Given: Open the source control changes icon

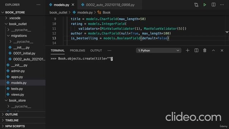Looking at the screenshot, I should [x=196, y=5].
